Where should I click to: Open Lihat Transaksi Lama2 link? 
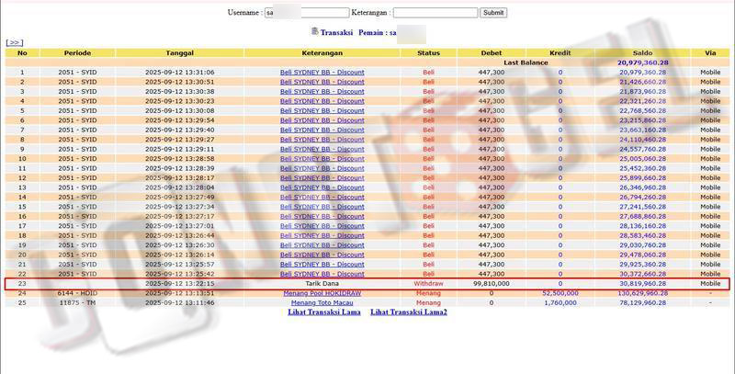tap(409, 312)
